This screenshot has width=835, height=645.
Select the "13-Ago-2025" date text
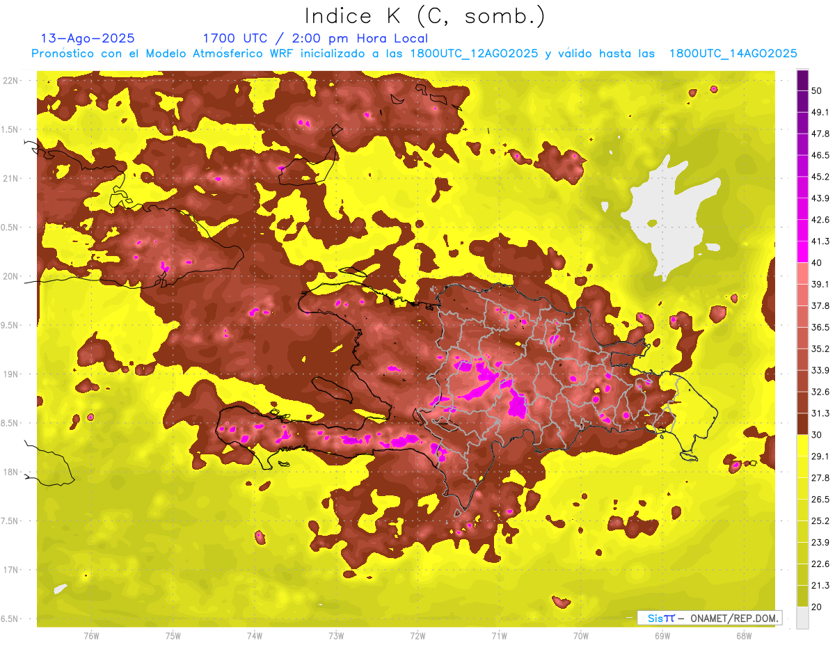point(88,38)
